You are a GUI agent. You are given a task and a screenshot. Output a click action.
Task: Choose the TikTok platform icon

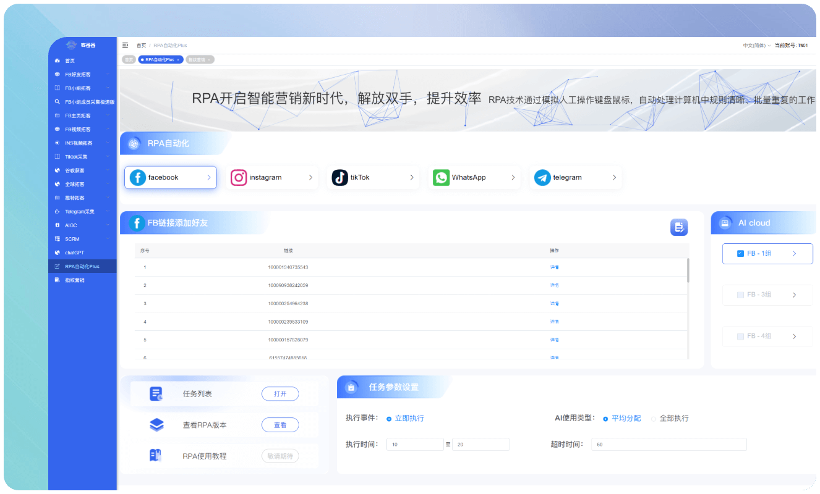(340, 177)
